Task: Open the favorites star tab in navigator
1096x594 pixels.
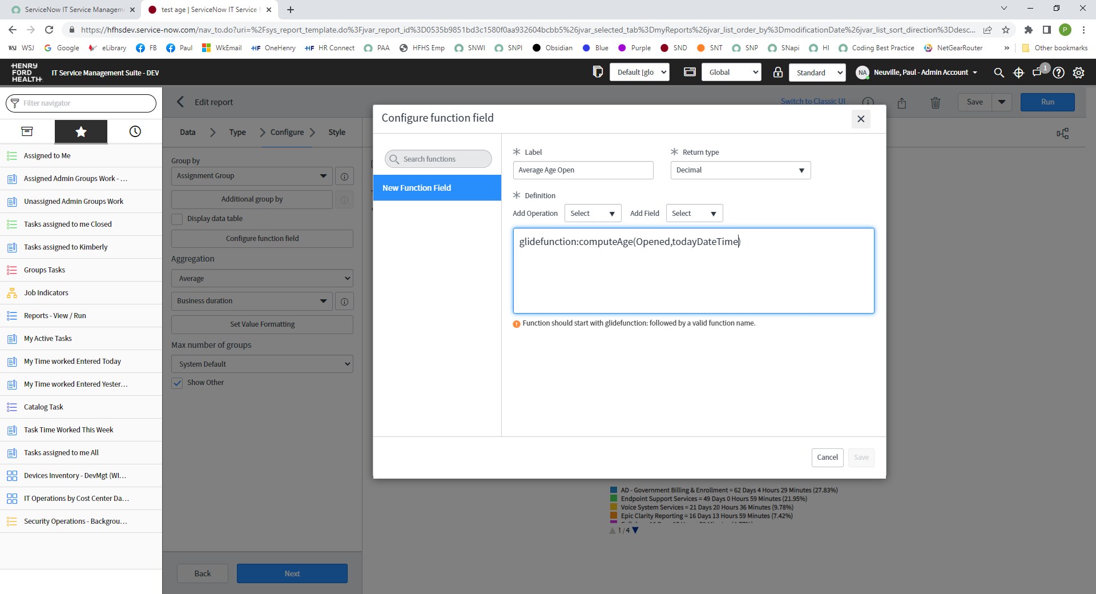Action: click(80, 132)
